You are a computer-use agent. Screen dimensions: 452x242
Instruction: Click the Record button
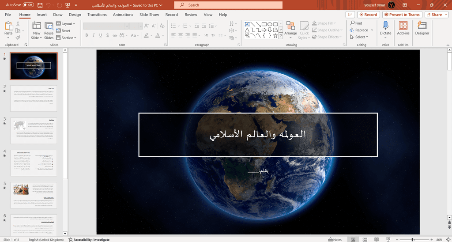[369, 15]
